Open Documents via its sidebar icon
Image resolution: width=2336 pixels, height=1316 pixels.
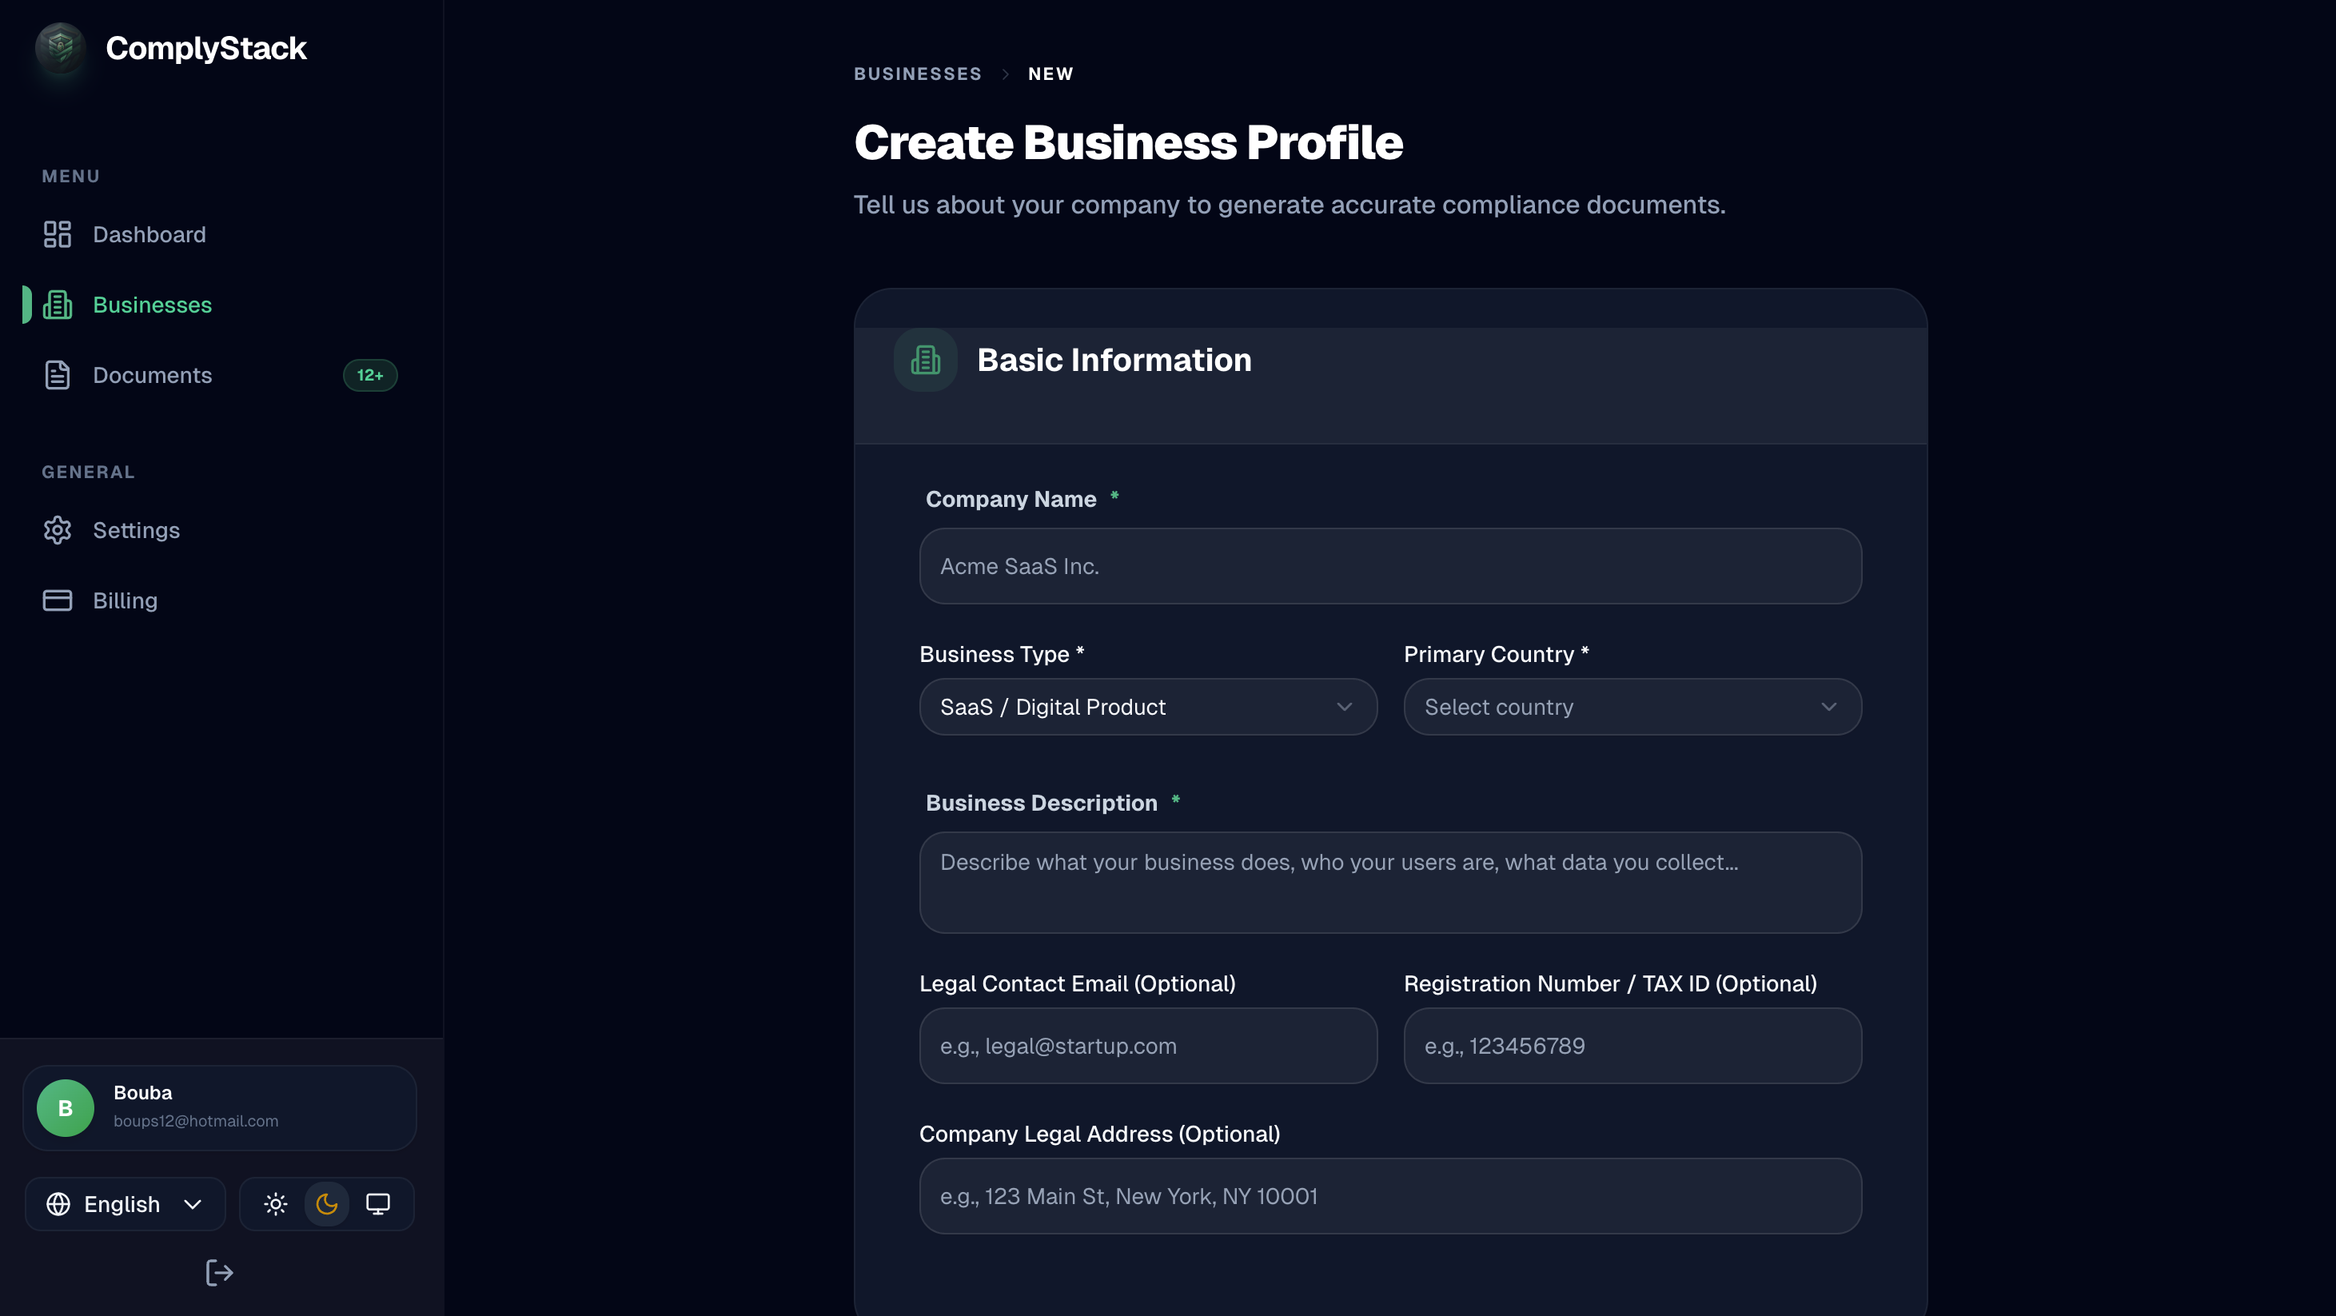(x=57, y=375)
